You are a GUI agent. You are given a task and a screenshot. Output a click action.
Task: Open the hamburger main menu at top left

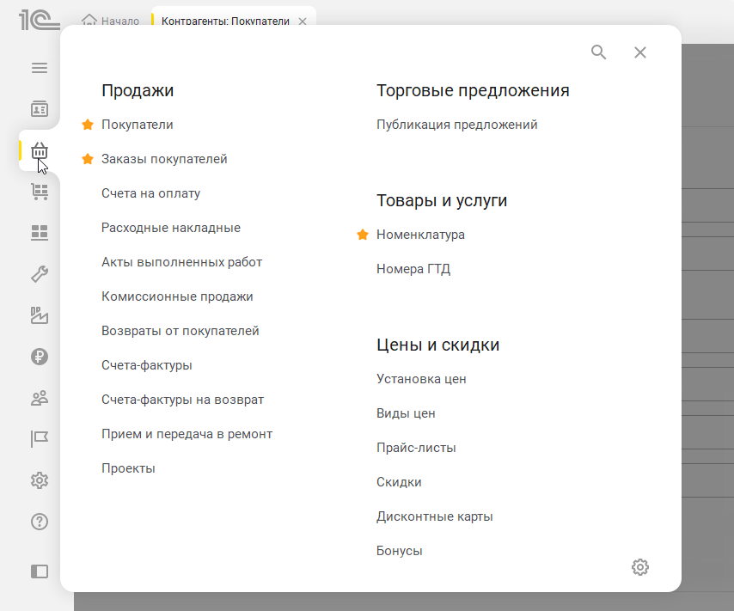[x=39, y=67]
